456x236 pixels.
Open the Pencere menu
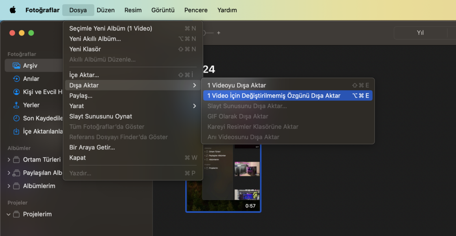click(196, 10)
